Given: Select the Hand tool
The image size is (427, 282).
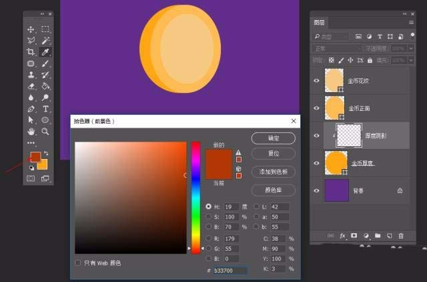Looking at the screenshot, I should (x=31, y=131).
